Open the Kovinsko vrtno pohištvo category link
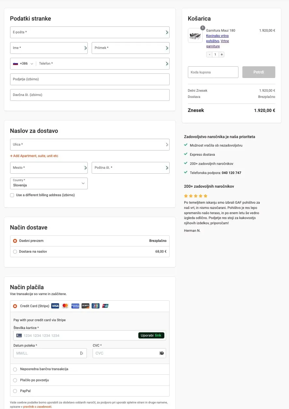This screenshot has width=289, height=409. coord(217,38)
